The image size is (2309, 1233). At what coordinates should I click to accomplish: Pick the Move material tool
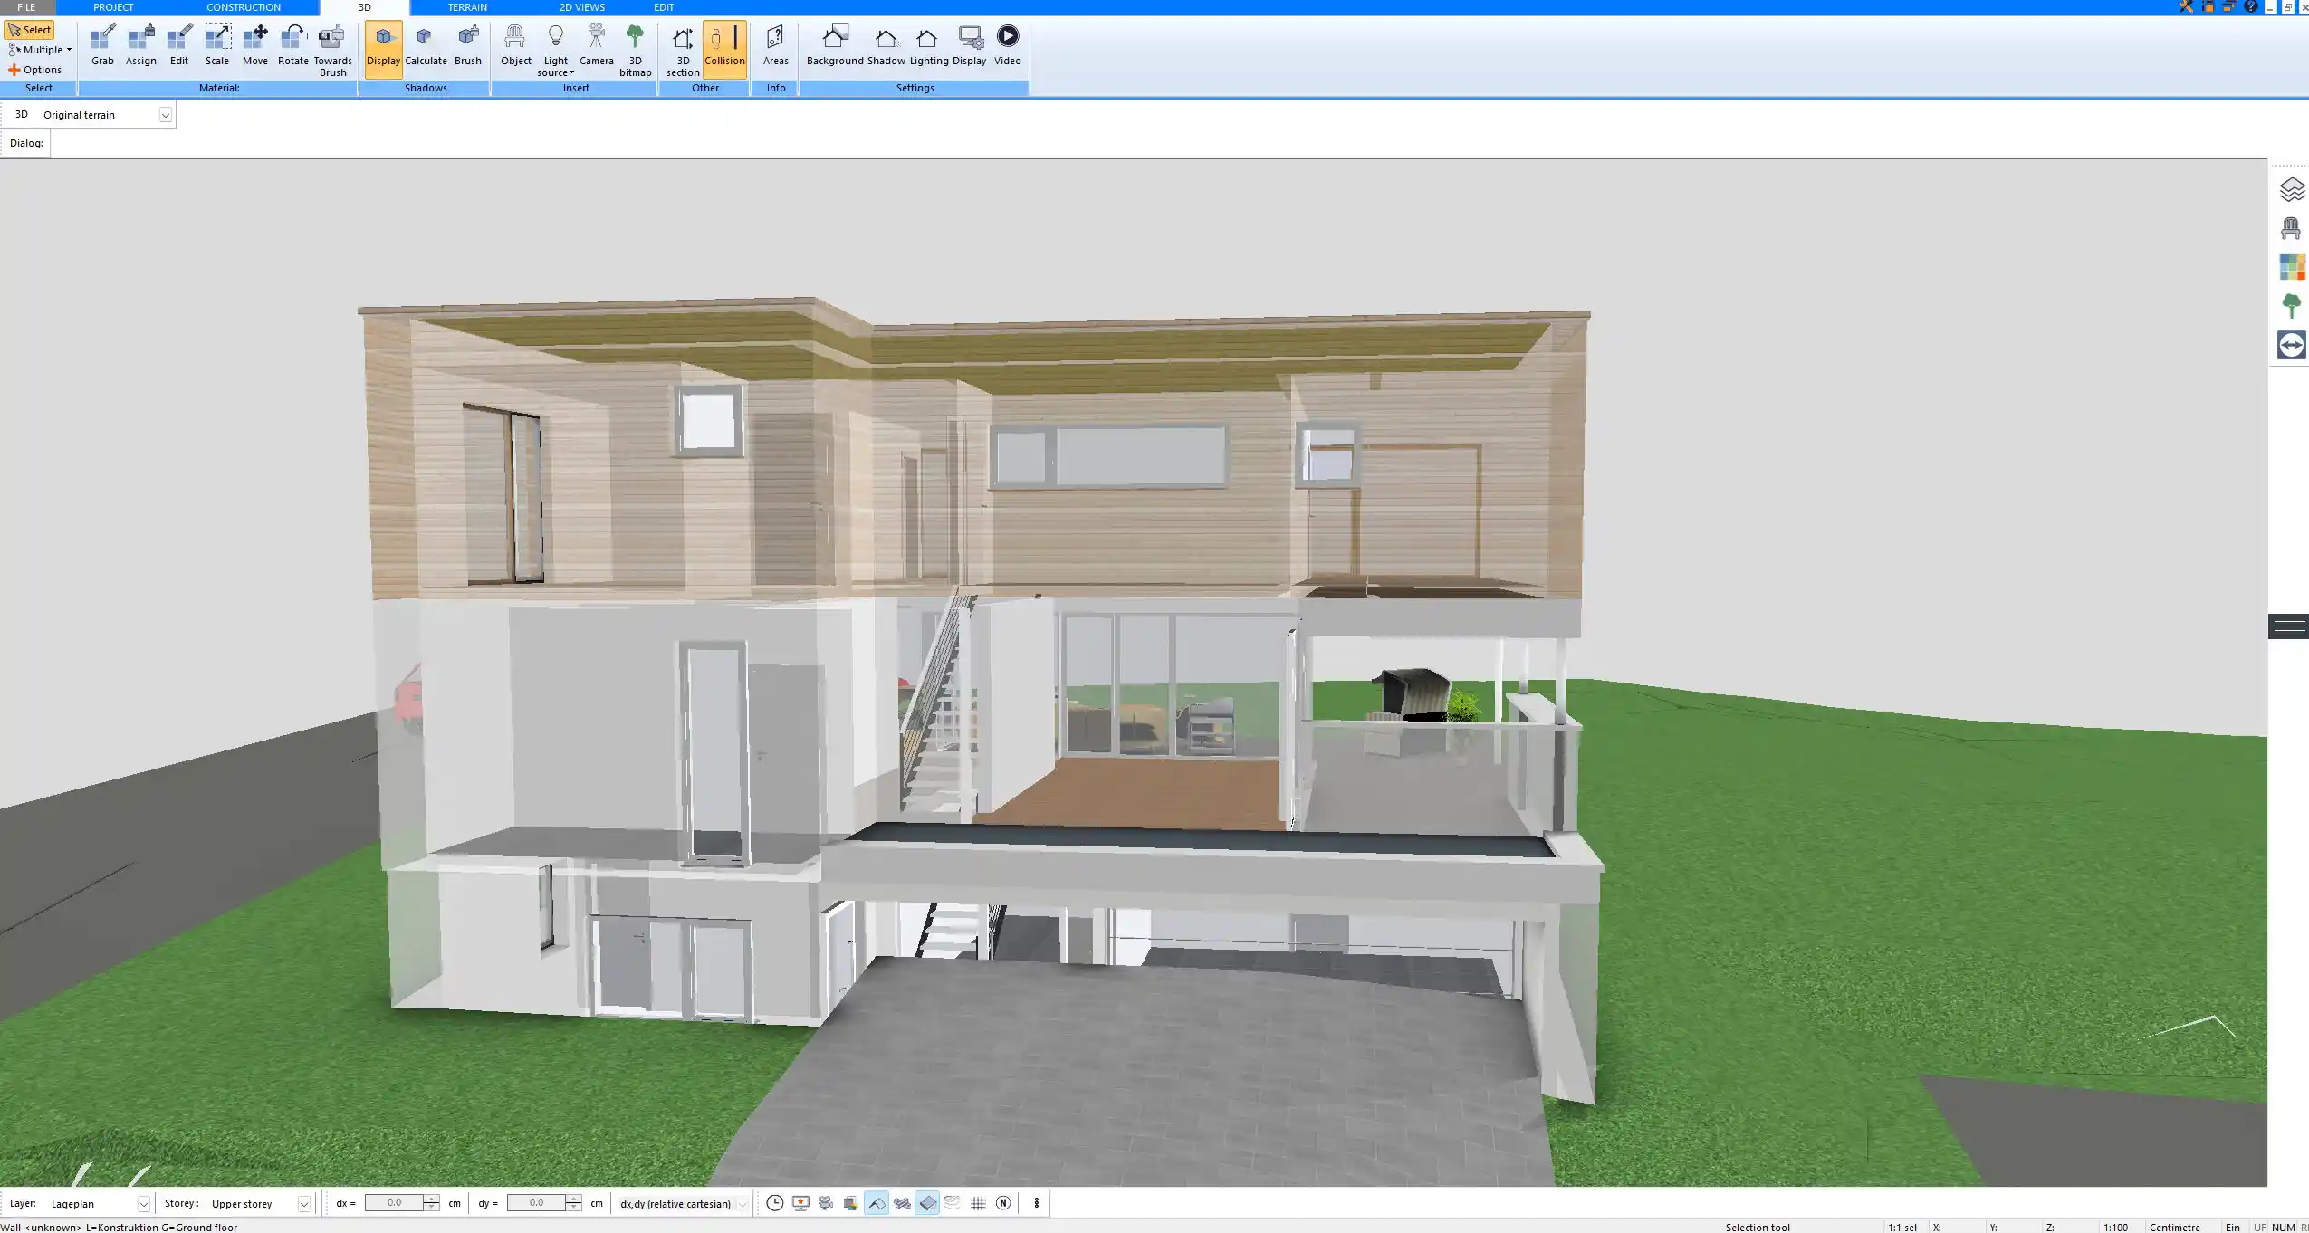click(255, 45)
